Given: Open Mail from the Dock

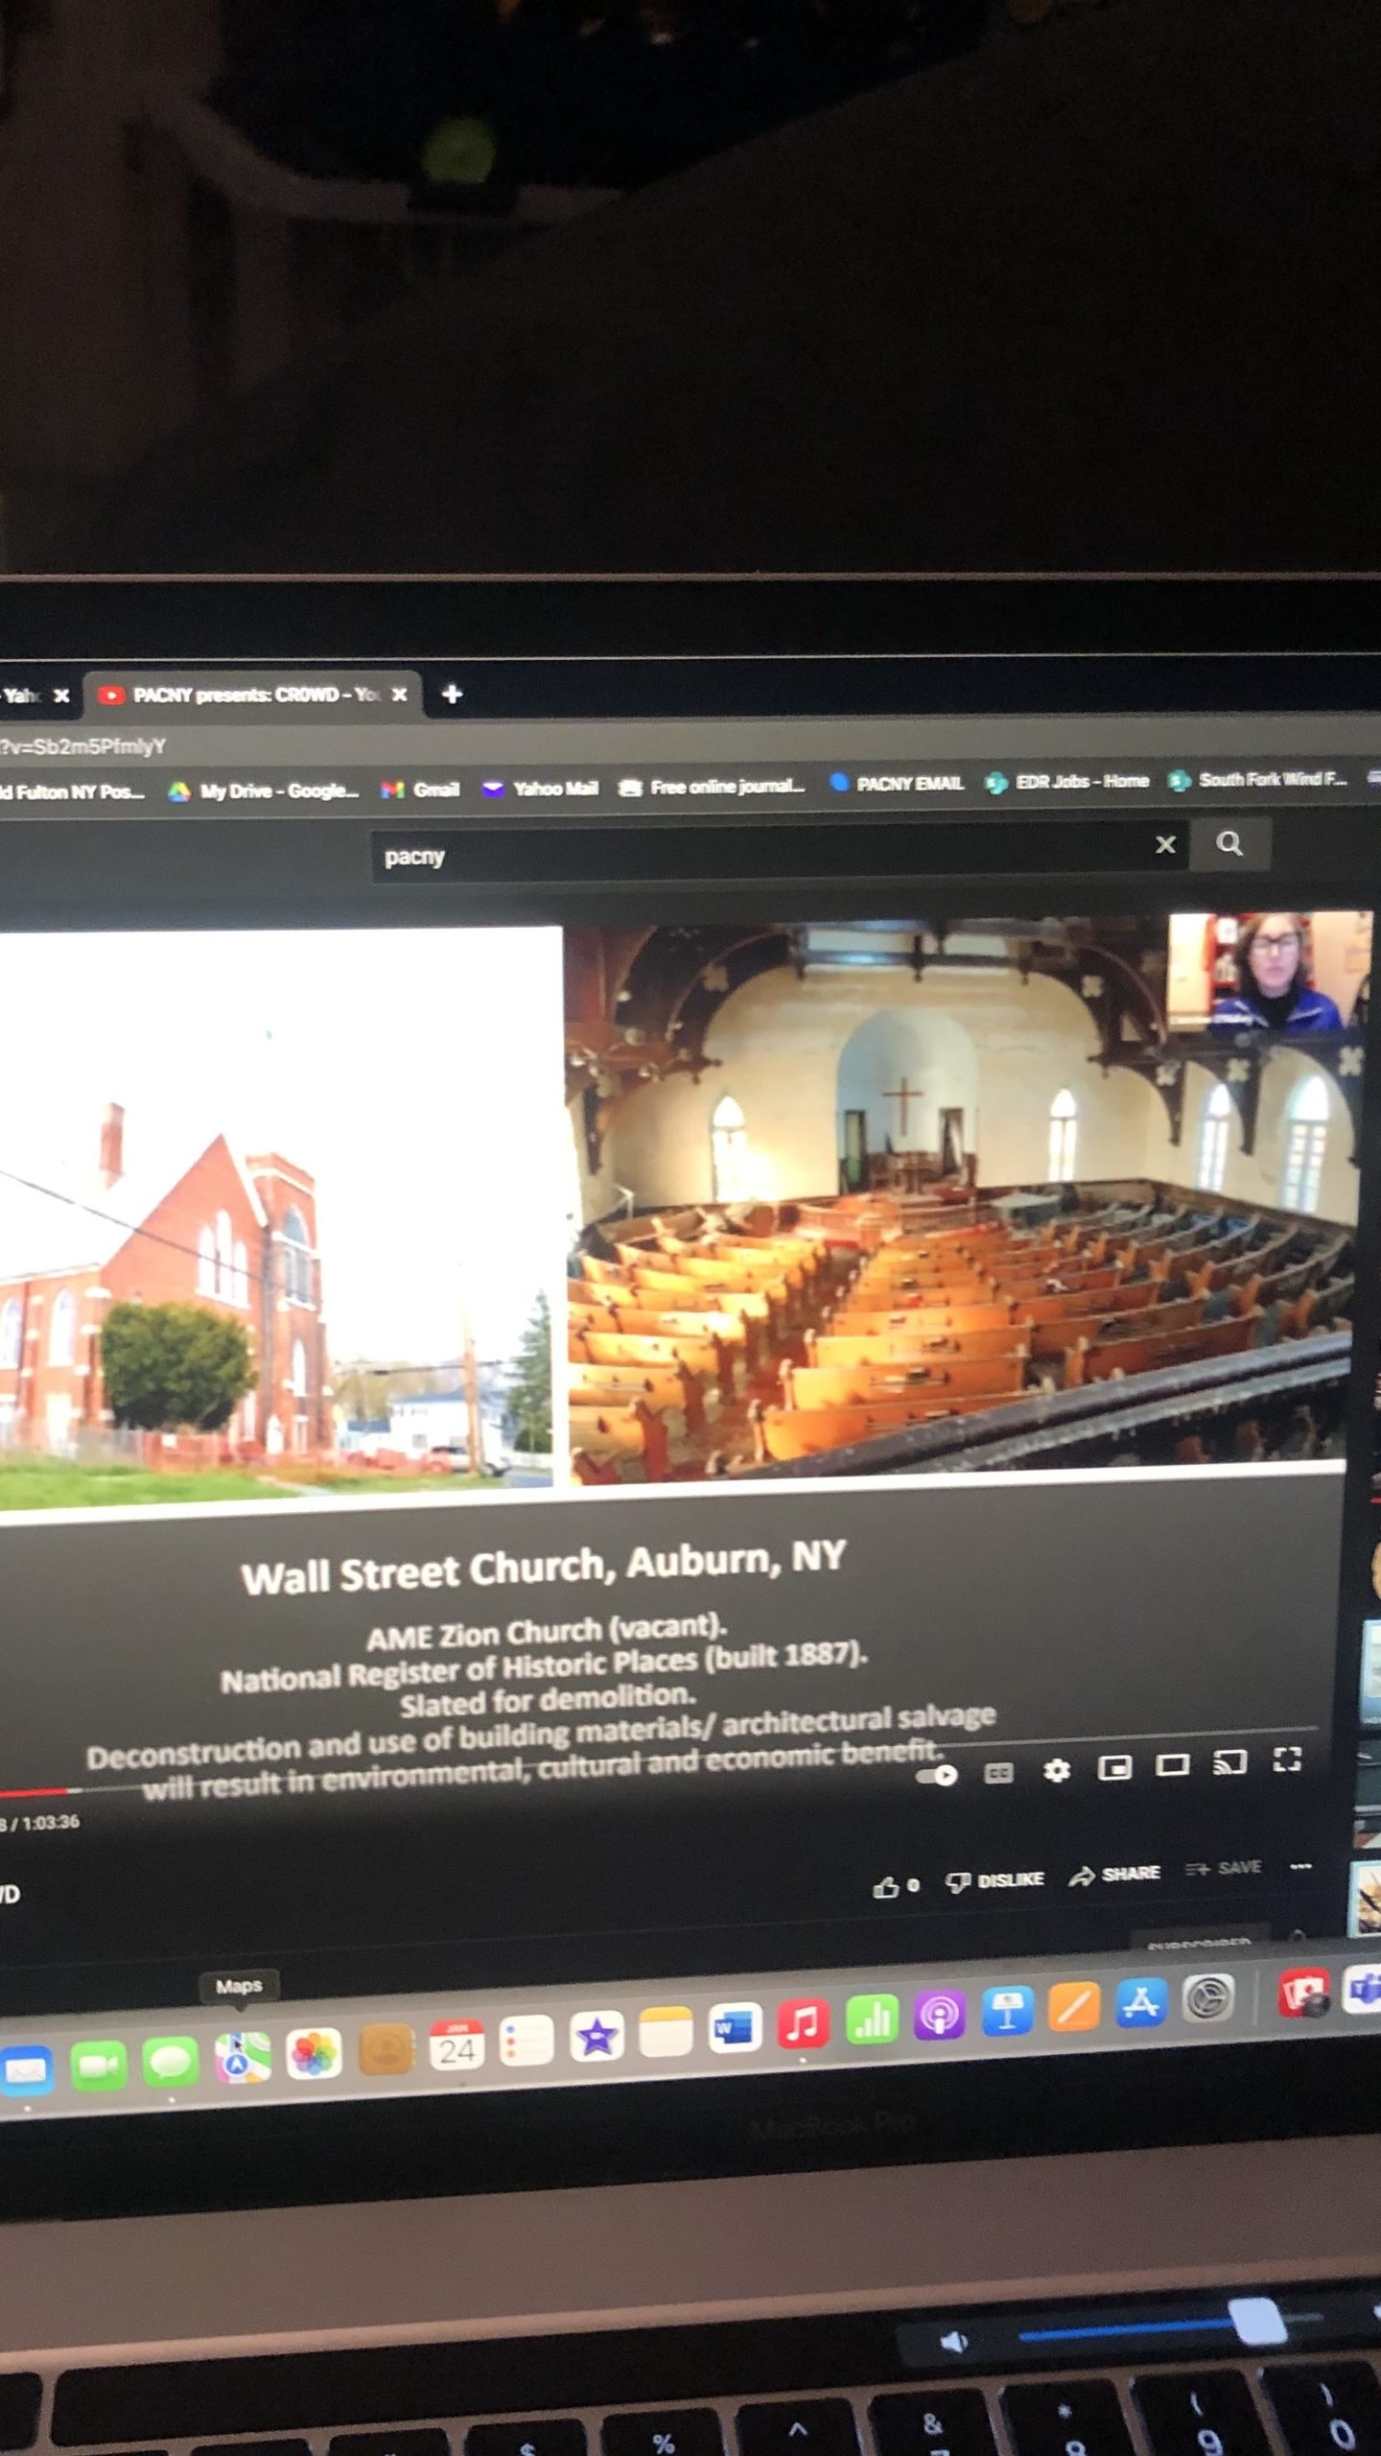Looking at the screenshot, I should pyautogui.click(x=25, y=2072).
